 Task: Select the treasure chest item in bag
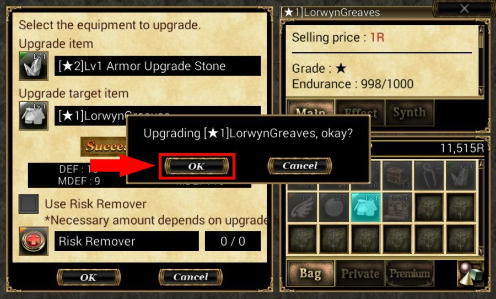pyautogui.click(x=397, y=175)
